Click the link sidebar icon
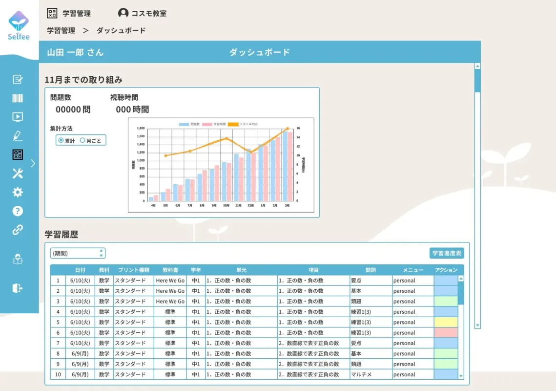This screenshot has width=556, height=391. [x=18, y=230]
